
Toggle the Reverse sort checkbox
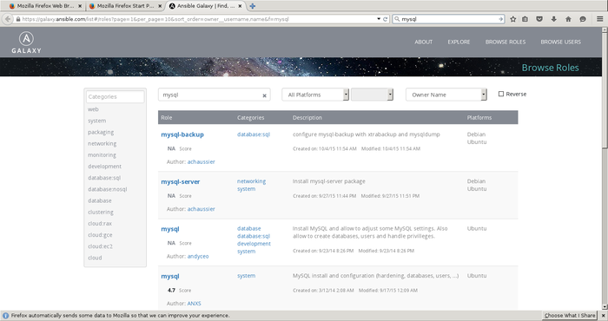[x=501, y=94]
